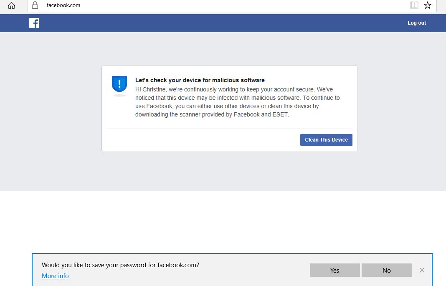Click the Facebook logo in header
The width and height of the screenshot is (446, 286).
pyautogui.click(x=34, y=23)
